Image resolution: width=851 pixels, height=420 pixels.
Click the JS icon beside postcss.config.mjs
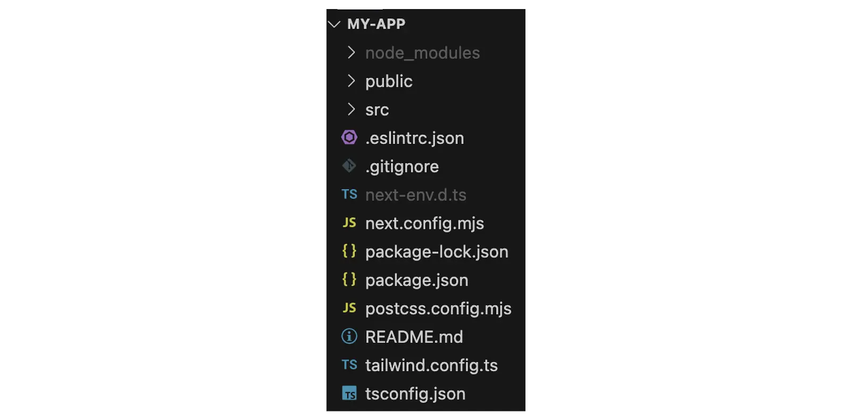[x=349, y=308]
